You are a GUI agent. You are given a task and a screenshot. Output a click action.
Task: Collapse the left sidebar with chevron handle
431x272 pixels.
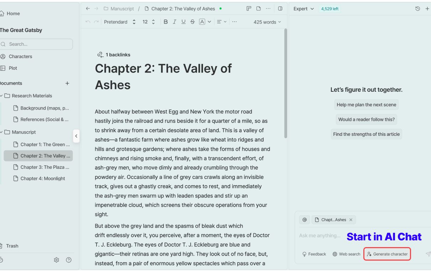pos(76,136)
